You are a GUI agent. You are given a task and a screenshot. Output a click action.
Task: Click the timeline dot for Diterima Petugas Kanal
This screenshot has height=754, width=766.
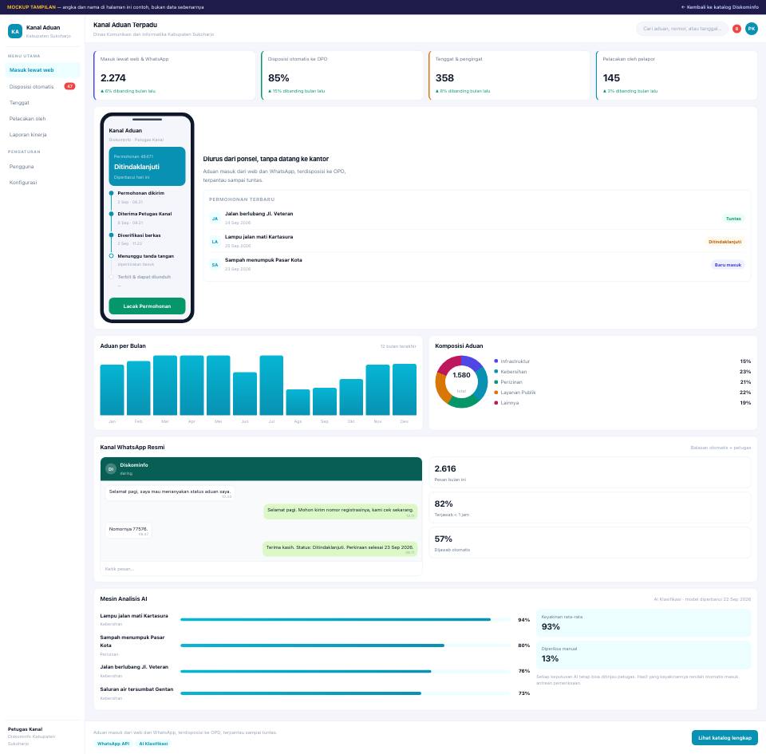[x=112, y=214]
